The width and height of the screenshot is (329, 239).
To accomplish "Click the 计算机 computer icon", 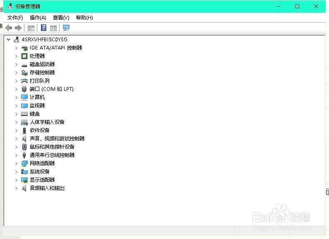I will point(24,97).
